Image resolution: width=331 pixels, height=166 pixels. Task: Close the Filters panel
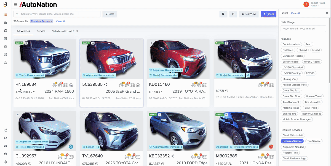pyautogui.click(x=327, y=13)
